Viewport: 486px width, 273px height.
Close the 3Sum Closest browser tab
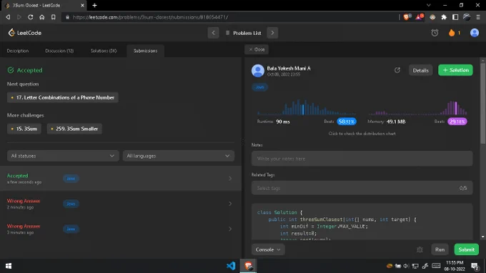(x=82, y=5)
